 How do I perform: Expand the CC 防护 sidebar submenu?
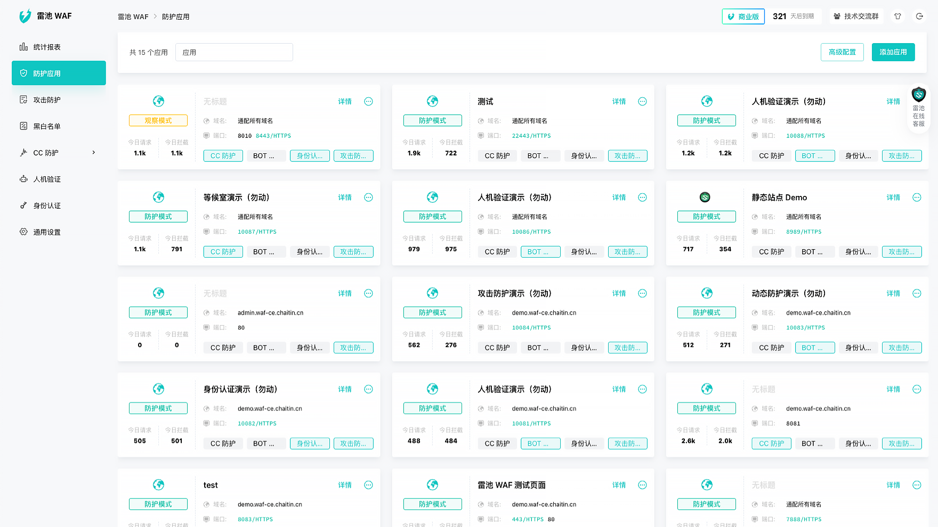(59, 152)
